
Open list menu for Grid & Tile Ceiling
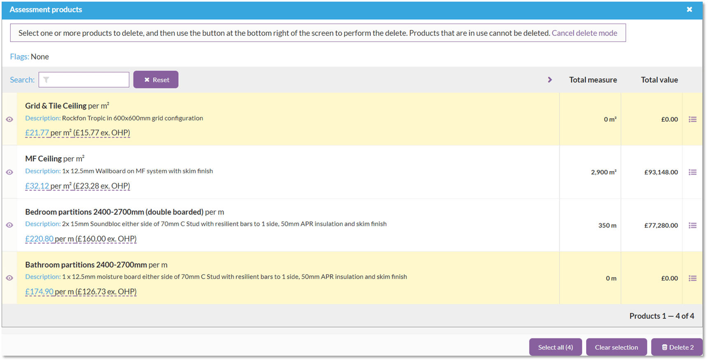(692, 119)
